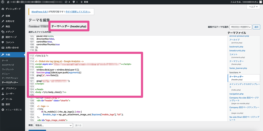Screen dimensions: 263x131
Task: Click line 133 $mobile_logo code
Action: (x=83, y=115)
